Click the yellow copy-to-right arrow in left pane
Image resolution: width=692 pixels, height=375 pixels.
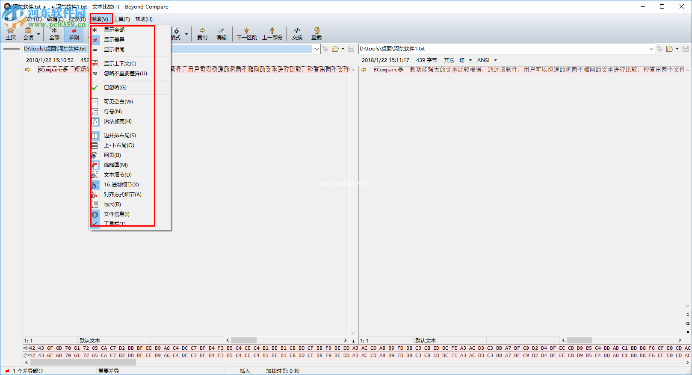pyautogui.click(x=28, y=70)
